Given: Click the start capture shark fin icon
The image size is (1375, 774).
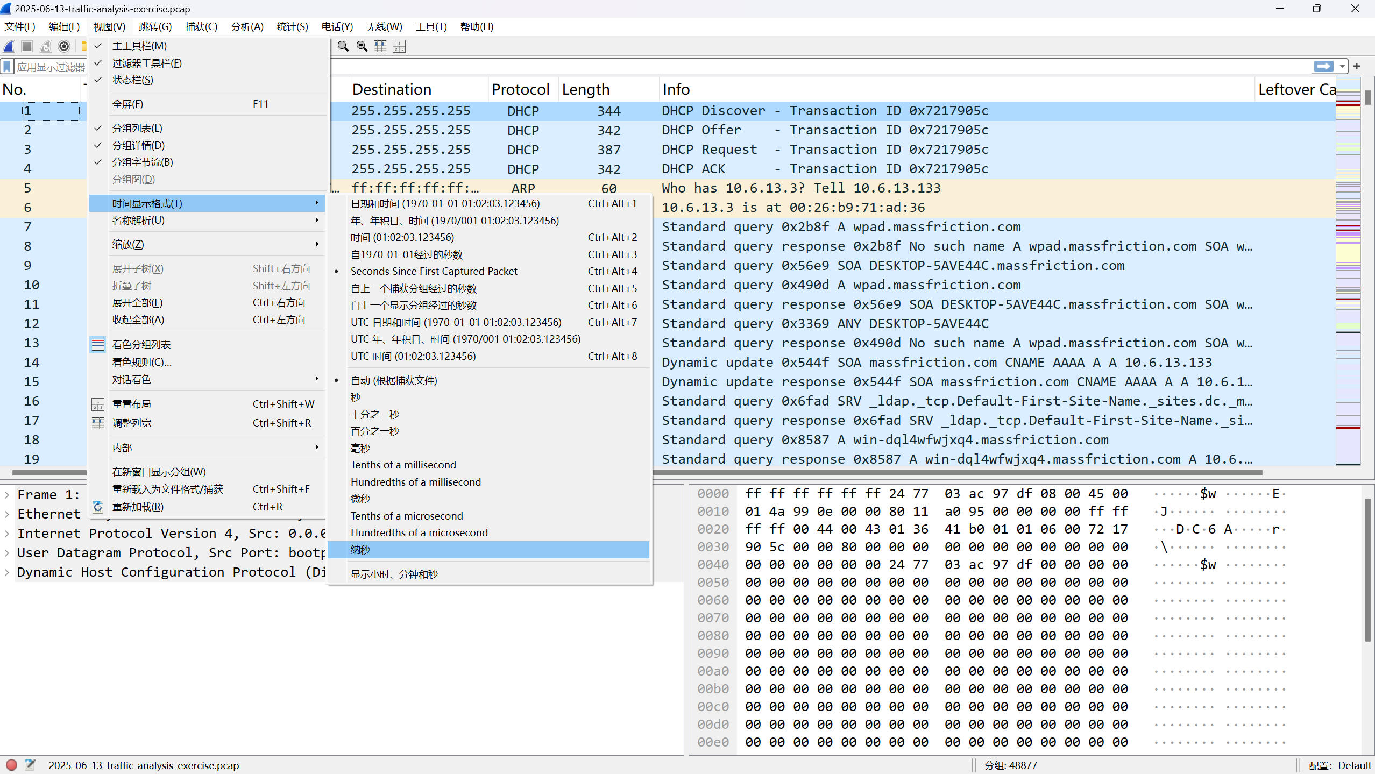Looking at the screenshot, I should pyautogui.click(x=9, y=46).
